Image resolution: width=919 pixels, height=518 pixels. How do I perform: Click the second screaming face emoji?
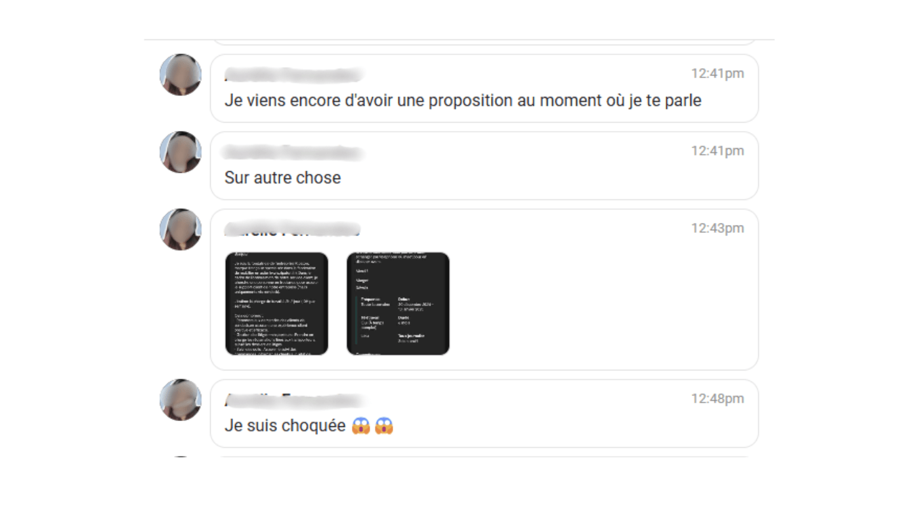pyautogui.click(x=384, y=426)
